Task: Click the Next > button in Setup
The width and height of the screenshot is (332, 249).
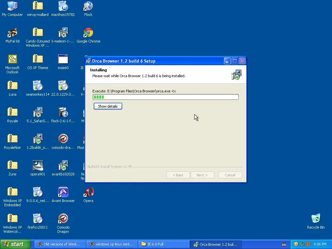Action: point(202,175)
